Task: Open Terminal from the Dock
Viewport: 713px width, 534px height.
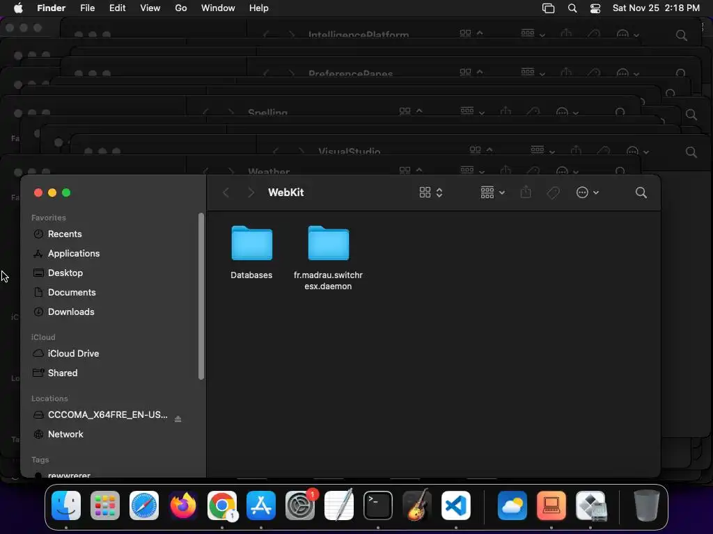Action: click(378, 505)
